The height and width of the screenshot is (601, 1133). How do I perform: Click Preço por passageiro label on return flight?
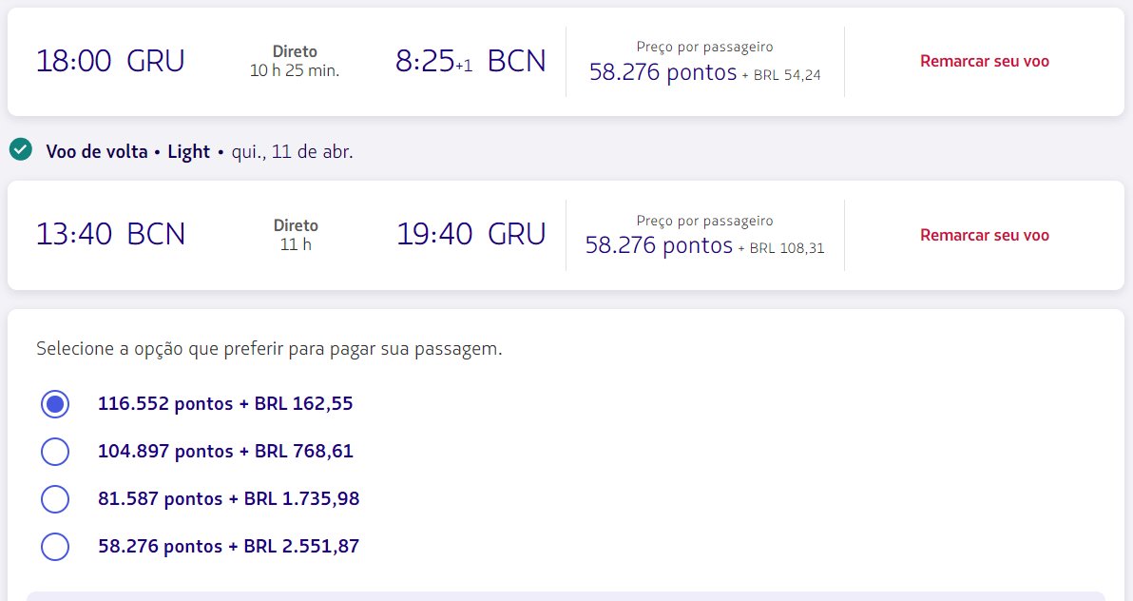[x=704, y=221]
